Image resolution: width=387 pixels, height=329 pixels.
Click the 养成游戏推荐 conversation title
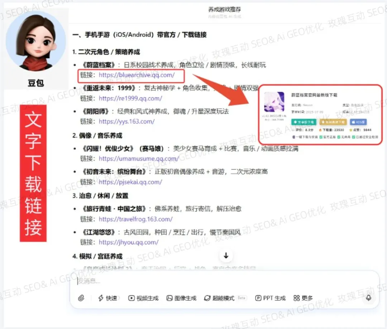(x=224, y=9)
